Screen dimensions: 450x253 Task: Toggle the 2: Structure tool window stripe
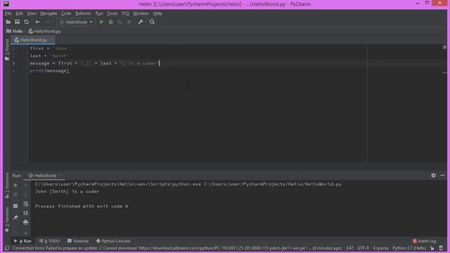point(7,186)
